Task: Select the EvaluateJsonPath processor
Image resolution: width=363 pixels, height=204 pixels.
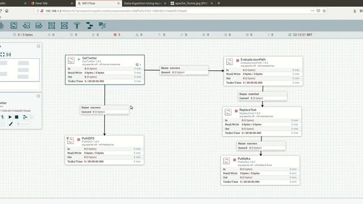Action: point(263,71)
